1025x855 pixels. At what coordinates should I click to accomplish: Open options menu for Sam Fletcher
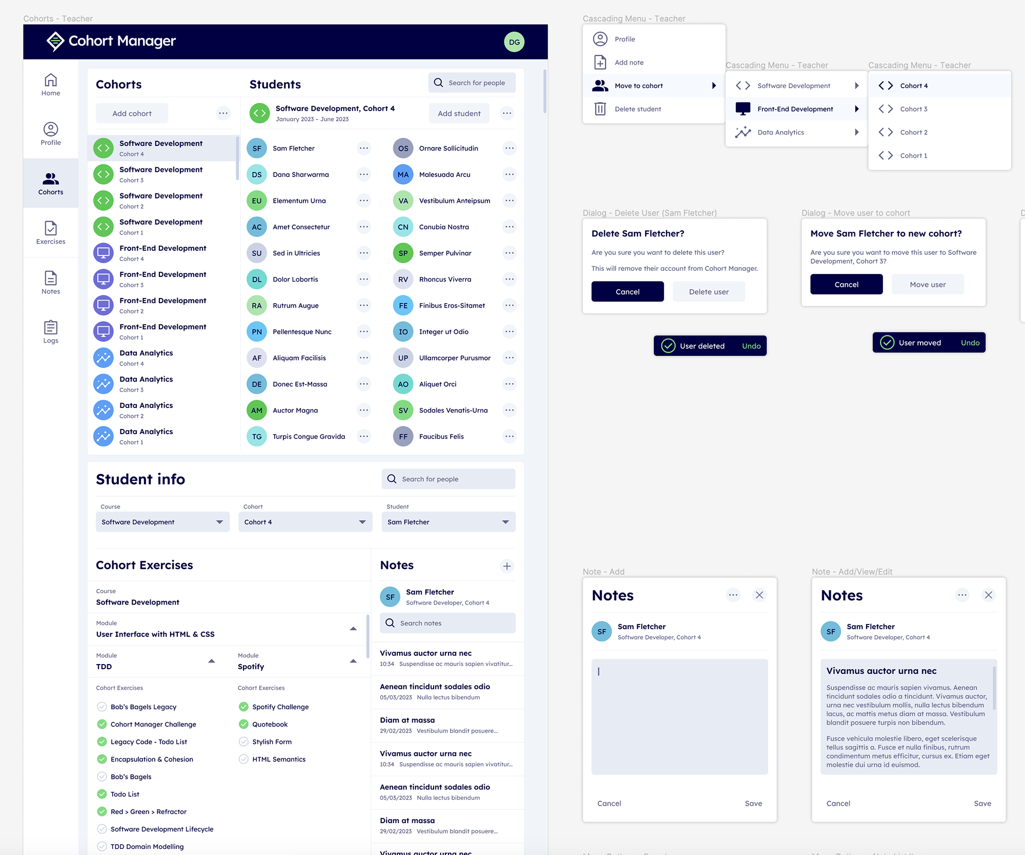point(364,148)
